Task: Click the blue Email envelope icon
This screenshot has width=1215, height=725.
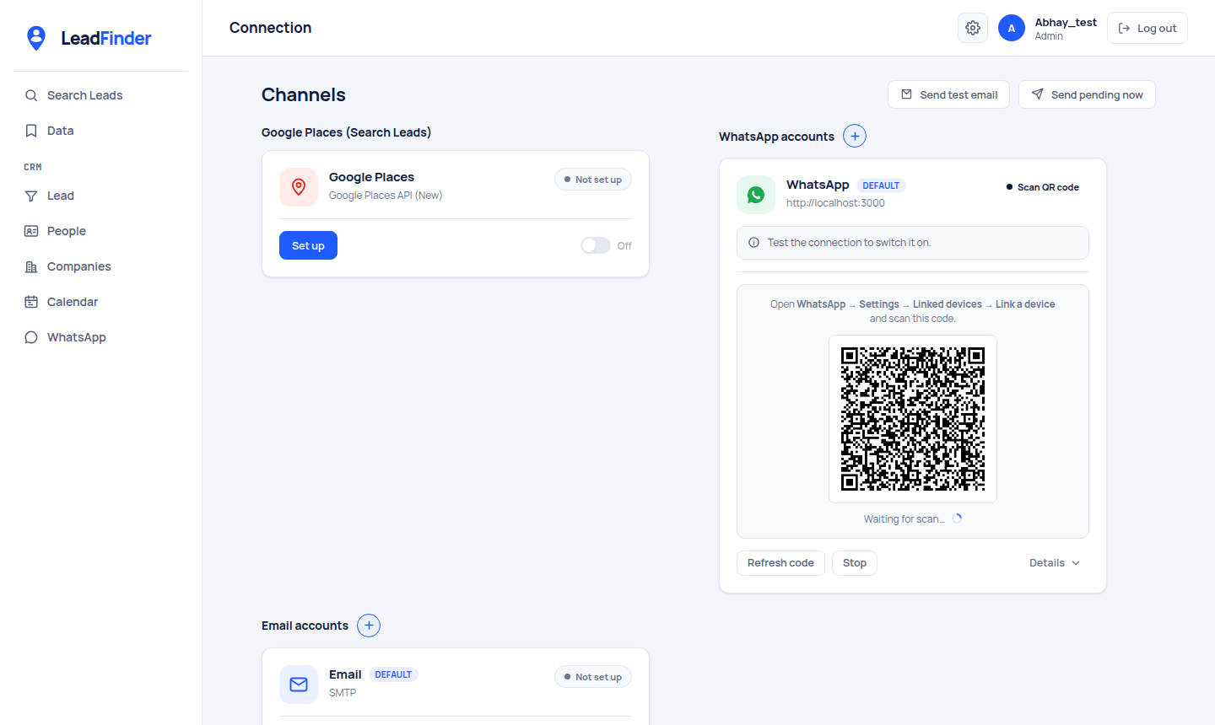Action: point(299,685)
